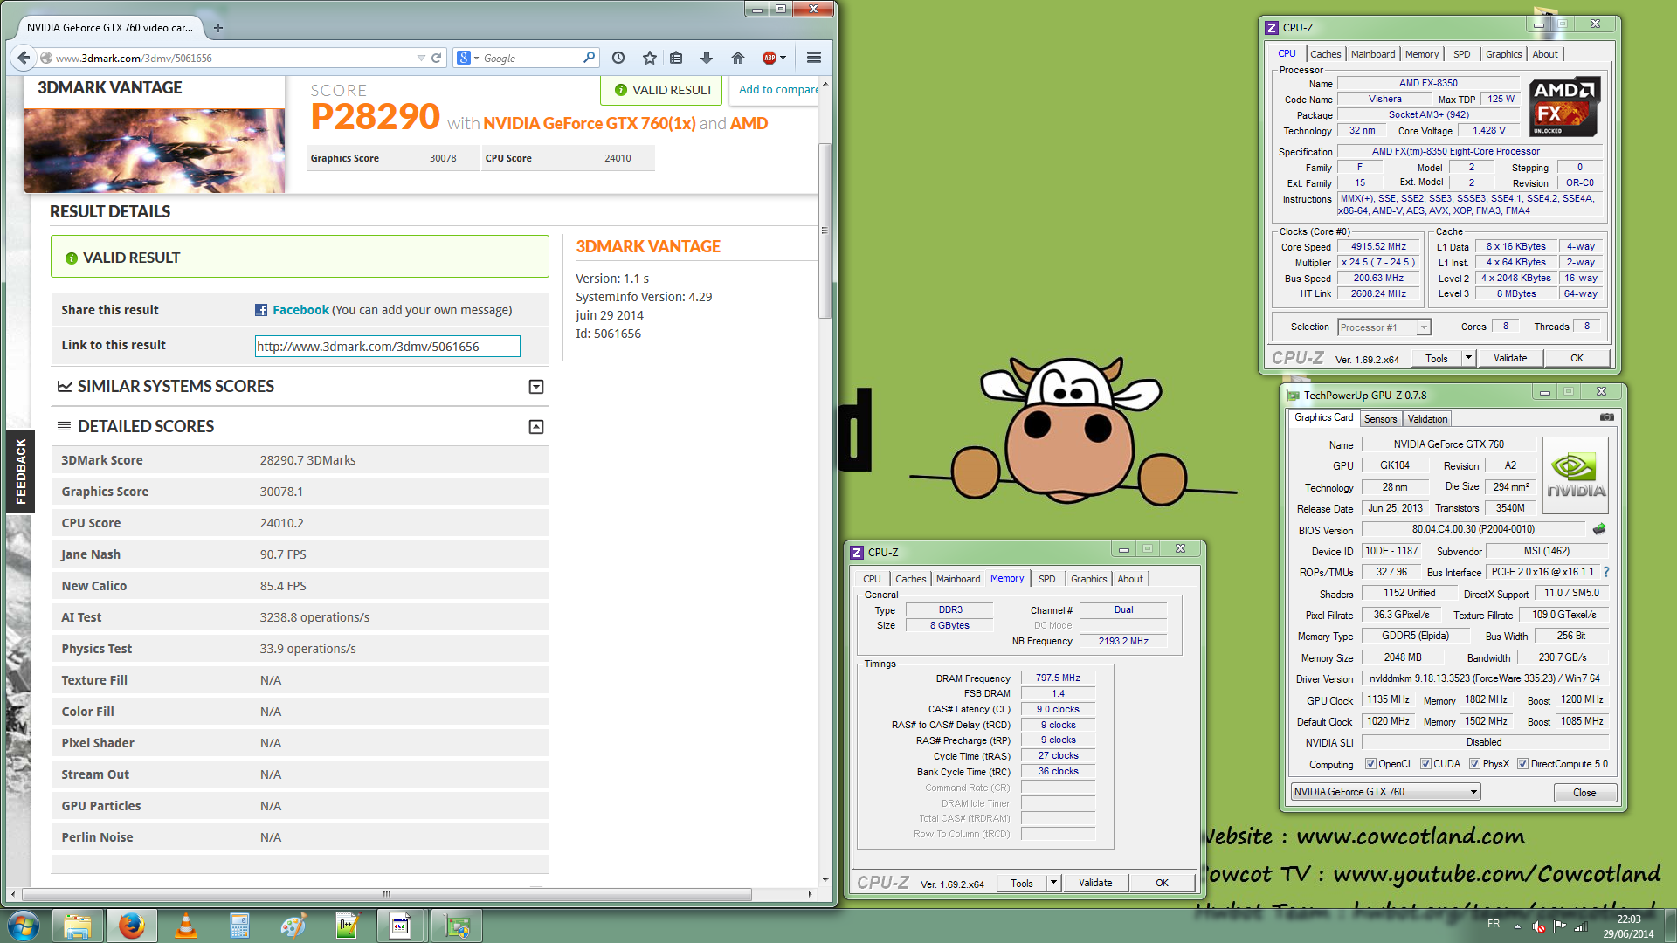This screenshot has width=1677, height=943.
Task: Open Mainboard tab in top CPU-Z
Action: coord(1373,54)
